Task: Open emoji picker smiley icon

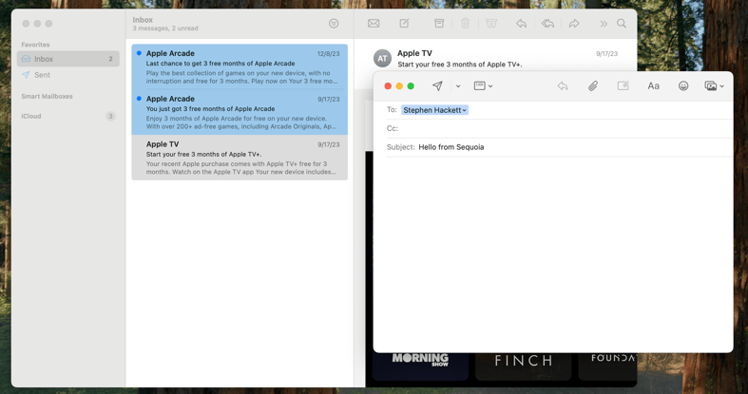Action: pyautogui.click(x=683, y=85)
